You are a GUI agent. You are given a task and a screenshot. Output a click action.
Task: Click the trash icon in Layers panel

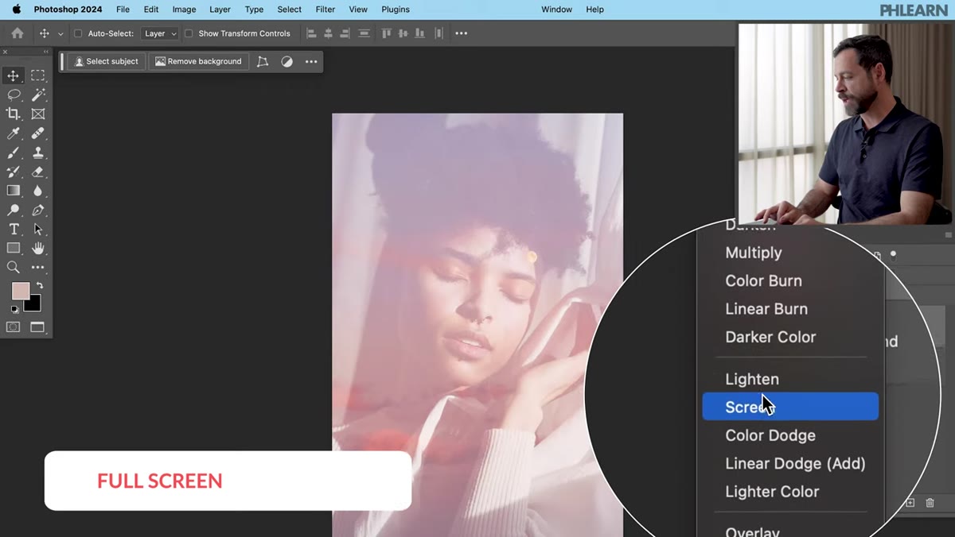(930, 503)
